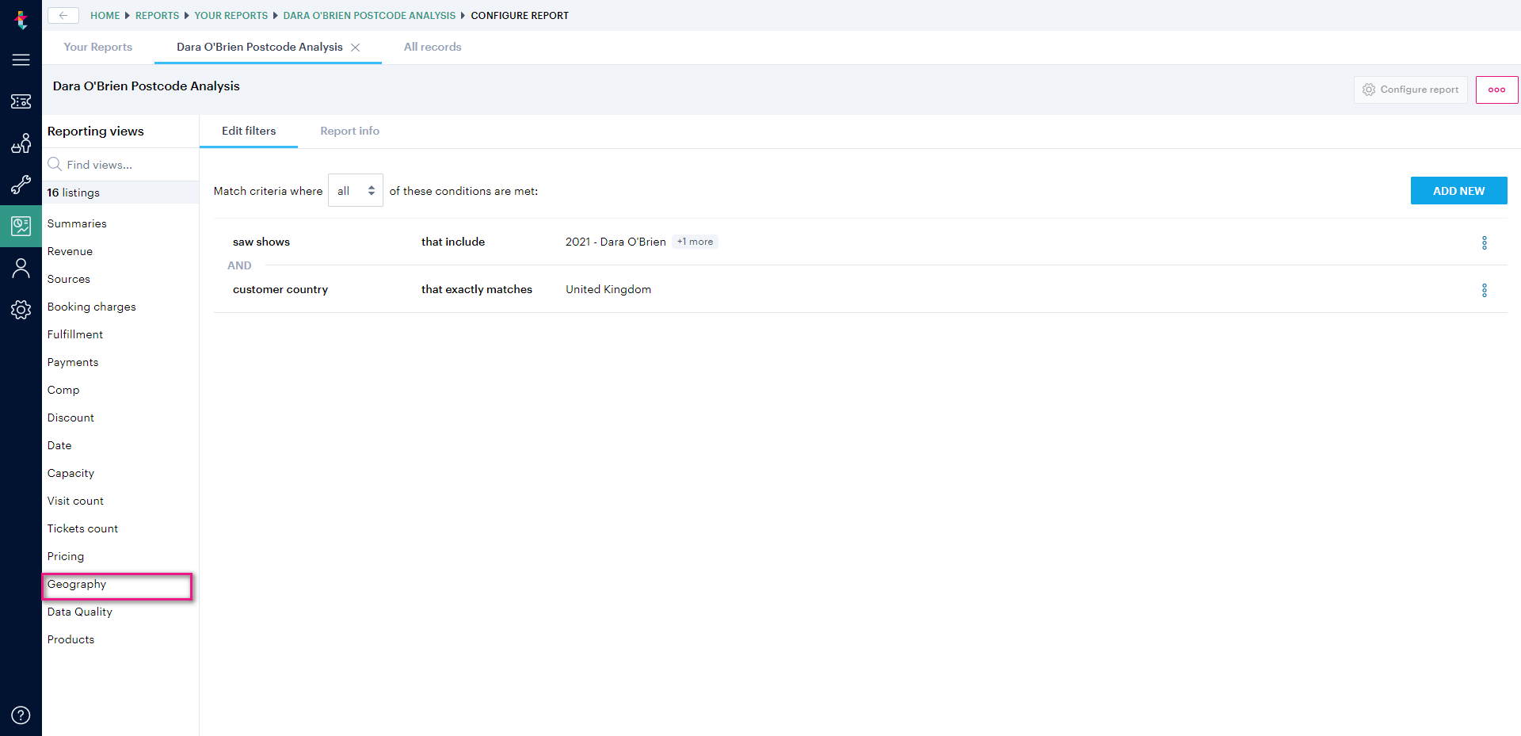Screen dimensions: 1521x736
Task: Click the Ticketsolve logo at top left
Action: [x=21, y=20]
